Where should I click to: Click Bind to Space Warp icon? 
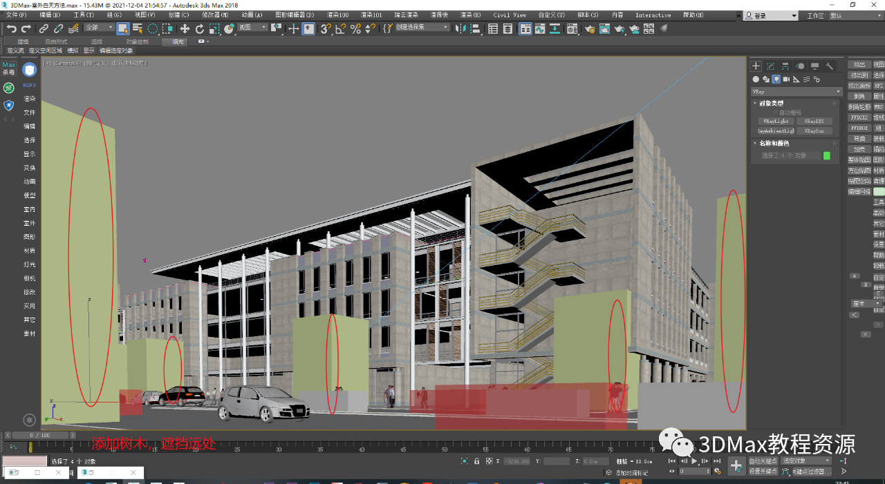coord(73,28)
